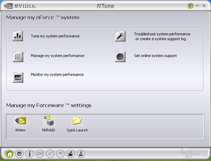This screenshot has width=211, height=161.
Task: Open 'Monitor my system performance' link
Action: [57, 74]
